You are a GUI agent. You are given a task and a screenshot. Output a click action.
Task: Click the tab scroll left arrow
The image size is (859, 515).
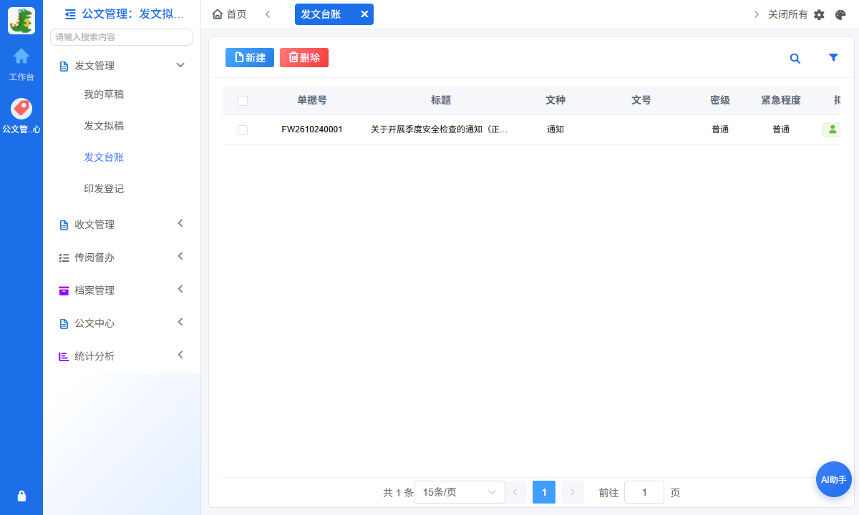point(268,14)
